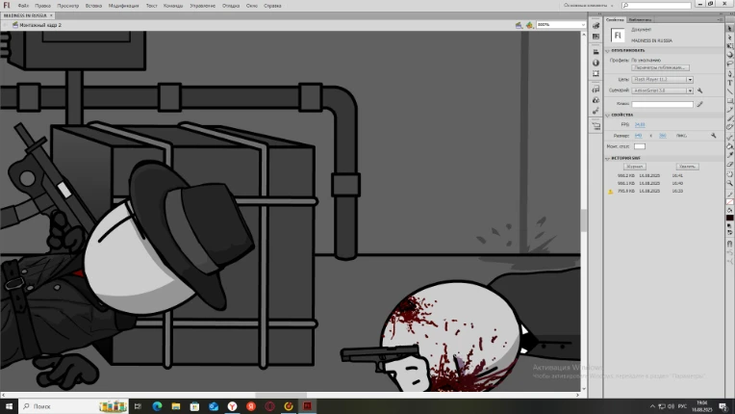The image size is (735, 414).
Task: Select the Lasso tool
Action: point(730,64)
